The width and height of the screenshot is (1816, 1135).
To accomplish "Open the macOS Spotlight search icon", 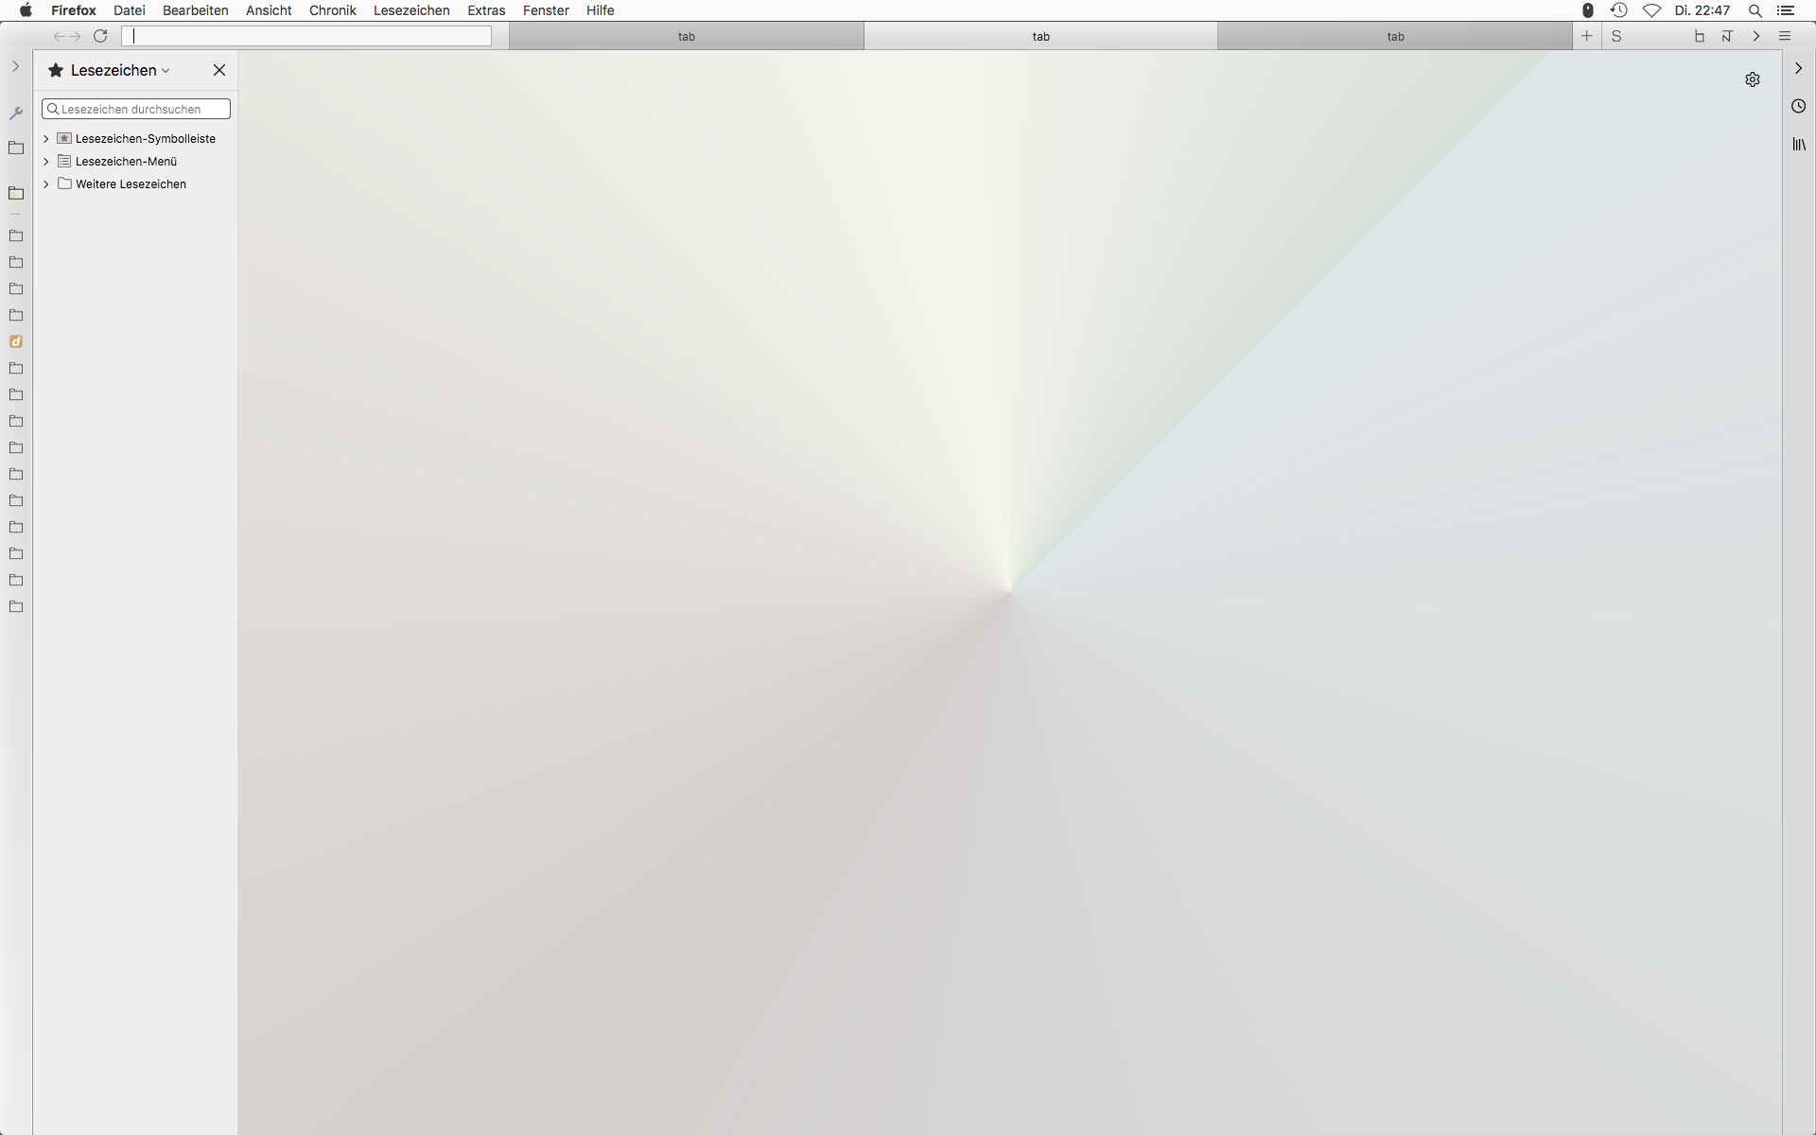I will click(1755, 10).
